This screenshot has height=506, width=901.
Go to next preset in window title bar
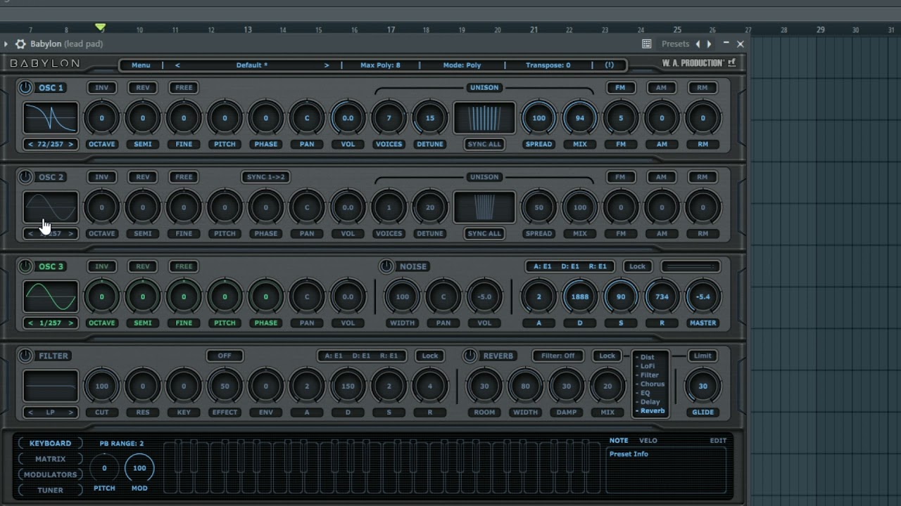[709, 44]
